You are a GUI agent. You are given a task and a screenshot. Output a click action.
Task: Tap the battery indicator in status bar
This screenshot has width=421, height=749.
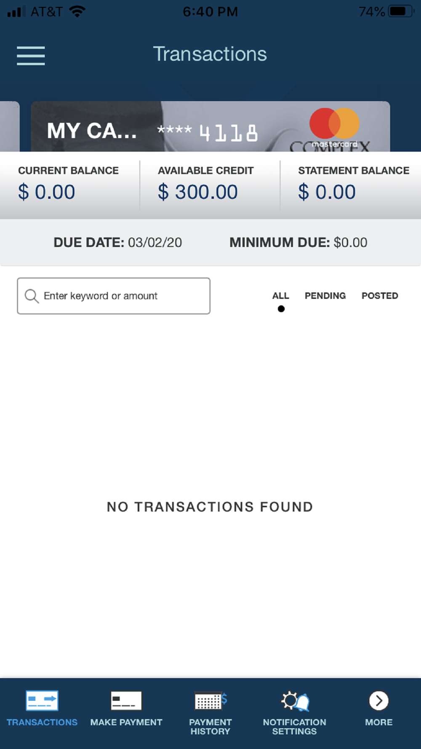tap(402, 11)
